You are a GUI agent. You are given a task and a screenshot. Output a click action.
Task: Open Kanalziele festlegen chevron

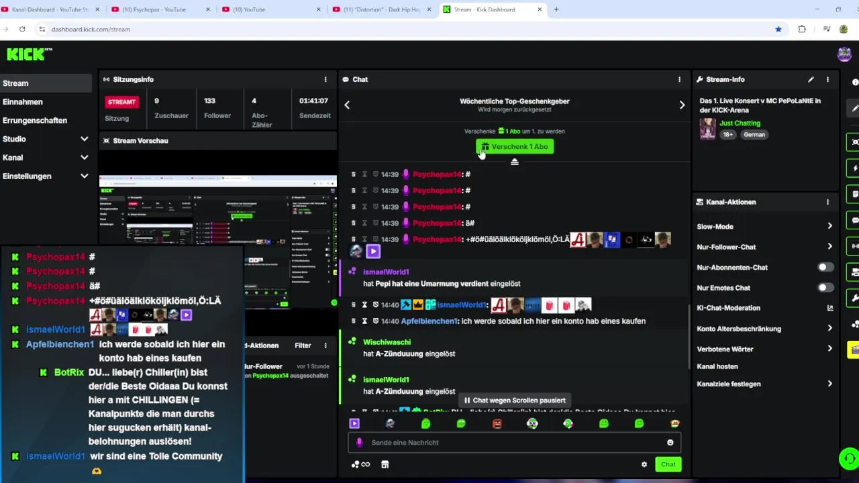829,384
